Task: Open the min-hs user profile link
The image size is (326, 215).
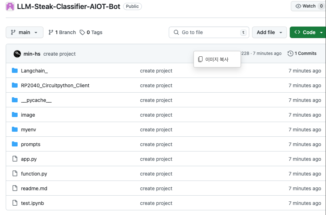Action: point(32,54)
